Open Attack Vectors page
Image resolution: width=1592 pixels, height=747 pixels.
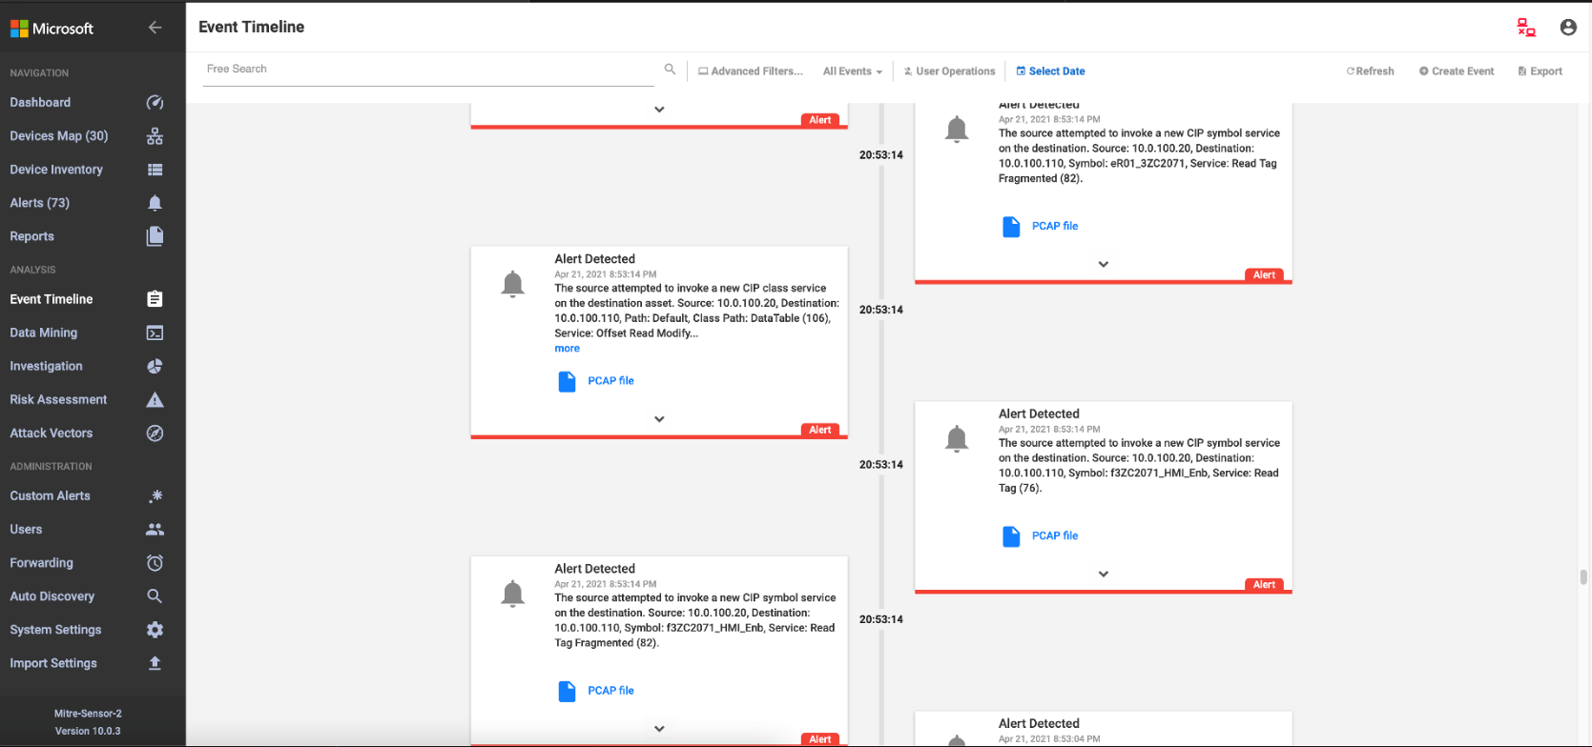click(x=52, y=434)
